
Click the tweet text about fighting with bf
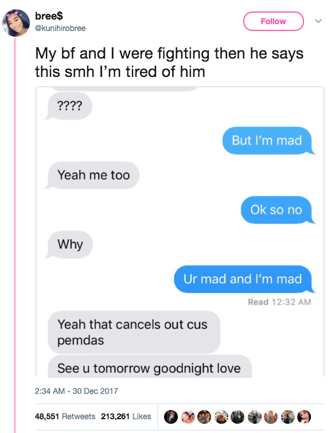169,63
